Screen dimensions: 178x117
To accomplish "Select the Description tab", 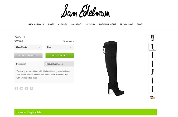I will tap(29, 64).
